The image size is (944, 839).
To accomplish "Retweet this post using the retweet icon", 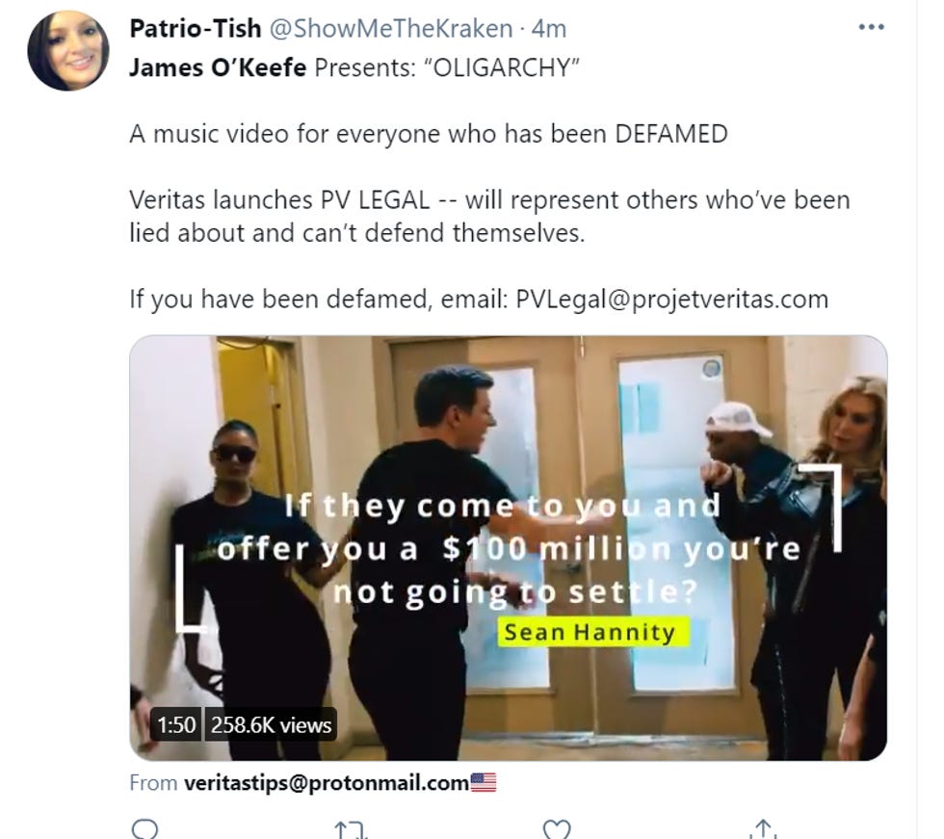I will (351, 830).
